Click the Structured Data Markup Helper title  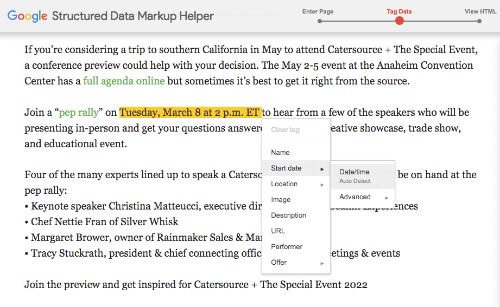[x=132, y=16]
